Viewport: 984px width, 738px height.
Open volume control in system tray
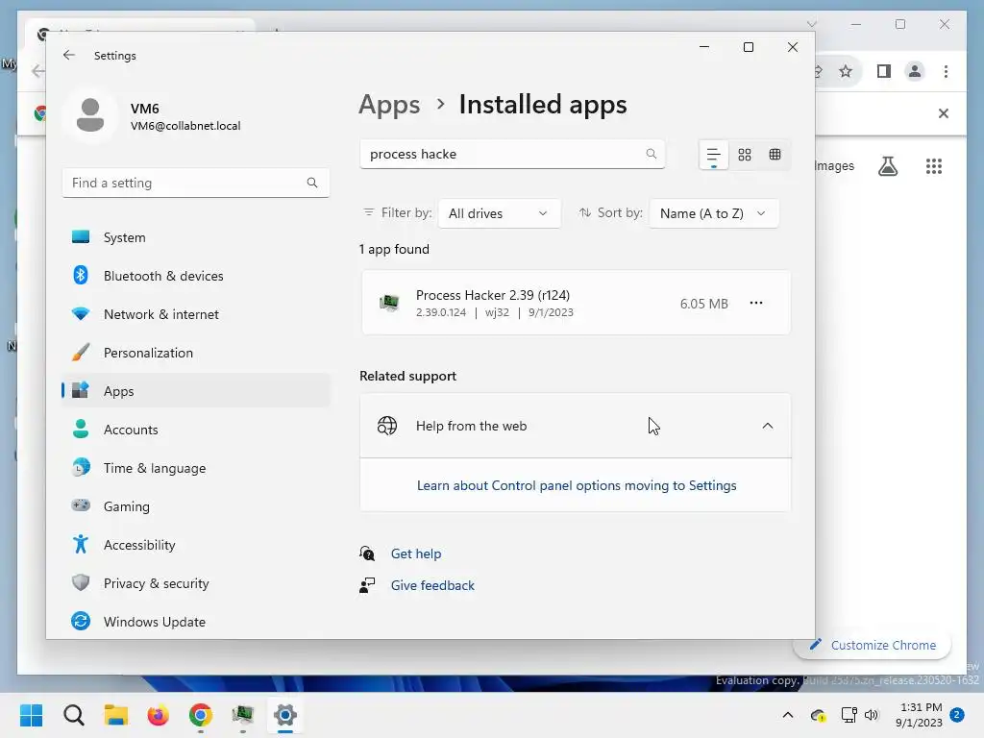(872, 715)
